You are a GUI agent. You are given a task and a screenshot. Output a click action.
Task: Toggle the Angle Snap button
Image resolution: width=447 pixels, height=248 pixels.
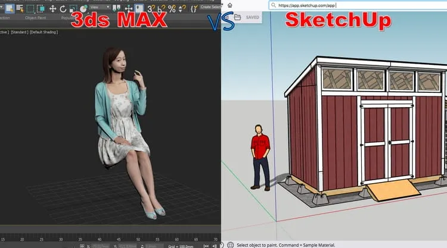[162, 8]
